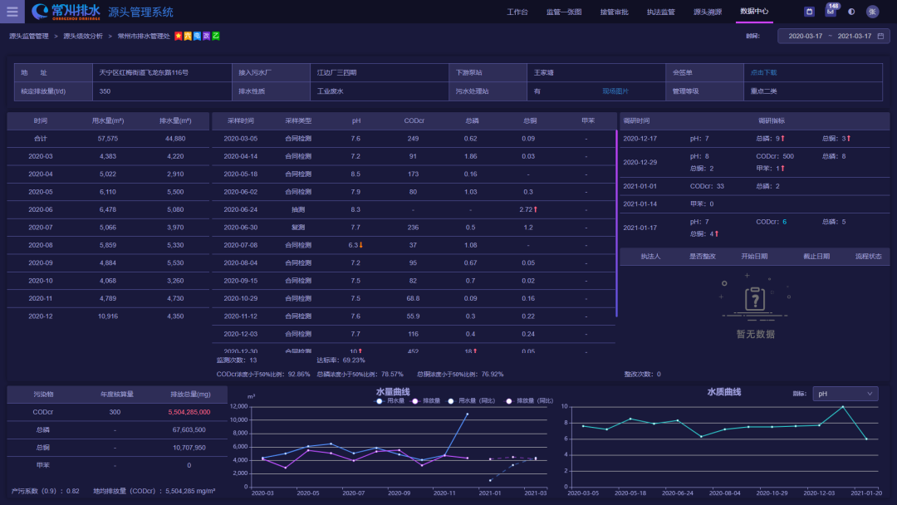This screenshot has height=505, width=897.
Task: Open message inbox with 148 badge
Action: [x=830, y=12]
